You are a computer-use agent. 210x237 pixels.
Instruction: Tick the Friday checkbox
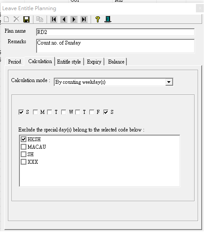[92, 112]
